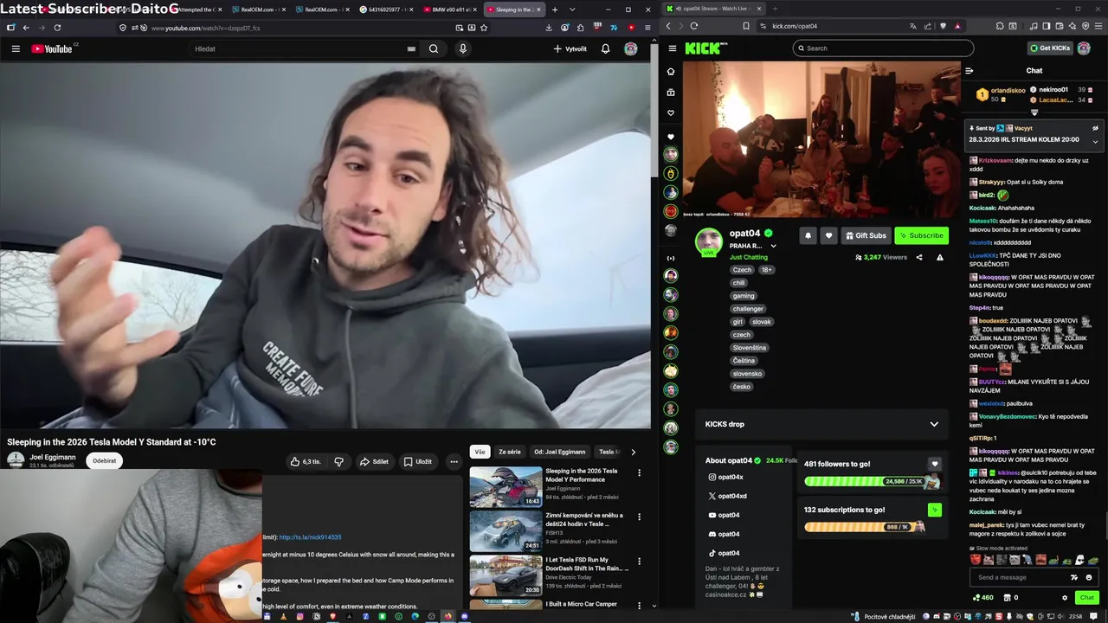The image size is (1108, 623).
Task: Start YouTube voice search with the microphone
Action: click(x=463, y=48)
